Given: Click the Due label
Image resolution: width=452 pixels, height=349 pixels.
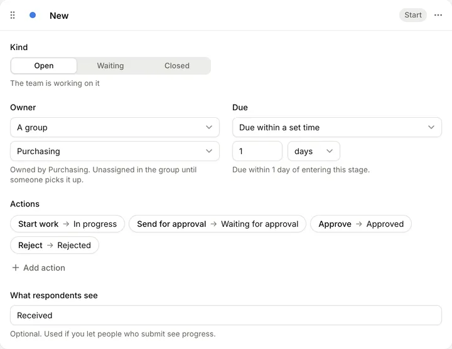Looking at the screenshot, I should coord(240,107).
